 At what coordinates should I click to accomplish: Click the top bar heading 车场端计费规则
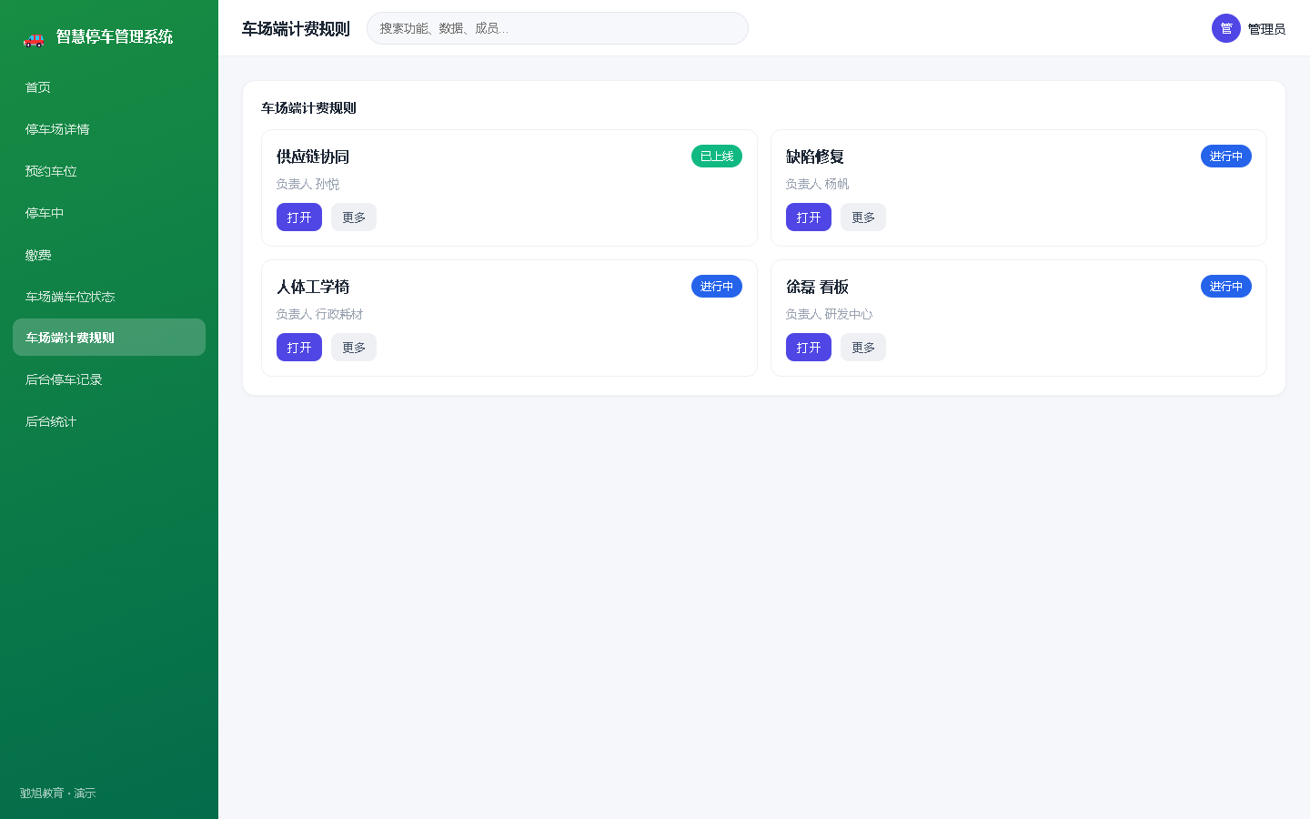pyautogui.click(x=296, y=29)
